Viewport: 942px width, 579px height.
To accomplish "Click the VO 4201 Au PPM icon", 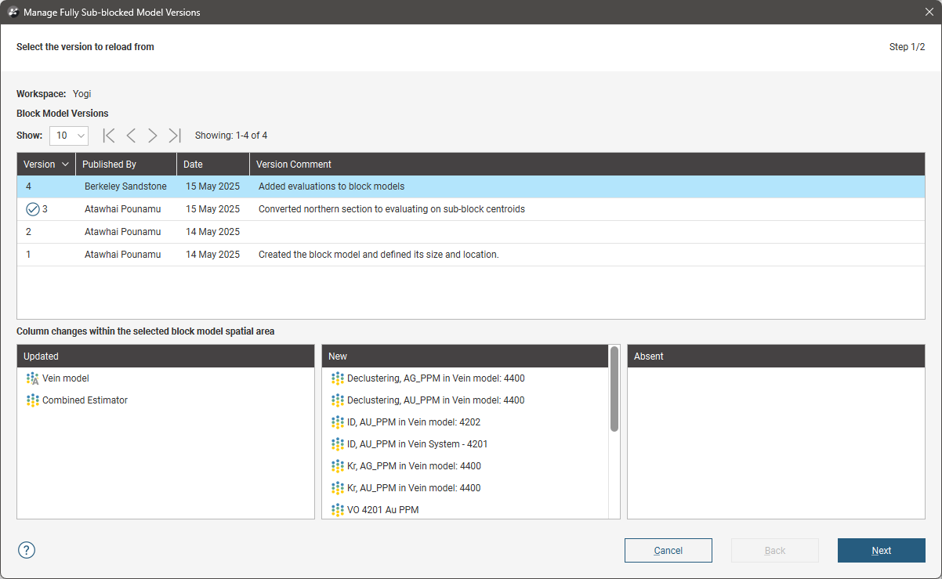I will pyautogui.click(x=338, y=510).
